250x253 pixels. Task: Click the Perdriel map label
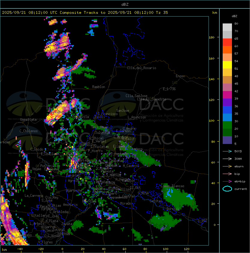click(73, 175)
